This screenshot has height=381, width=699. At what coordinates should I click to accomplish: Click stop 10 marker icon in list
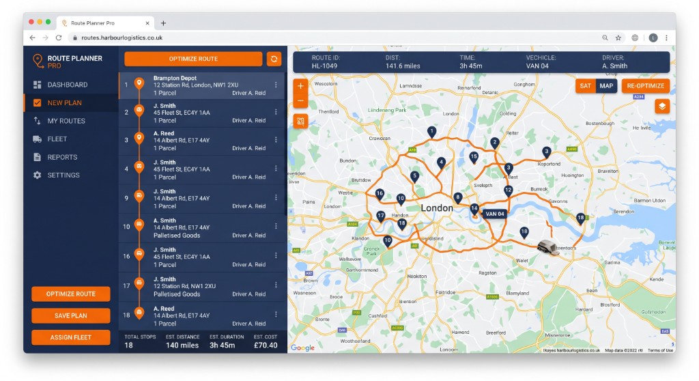139,225
